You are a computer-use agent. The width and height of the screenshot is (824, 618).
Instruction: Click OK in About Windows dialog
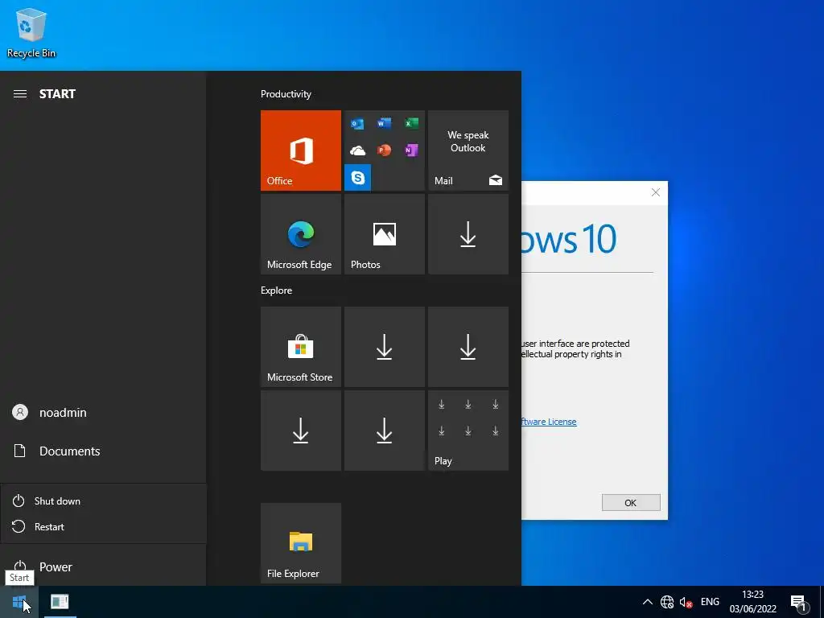(631, 502)
